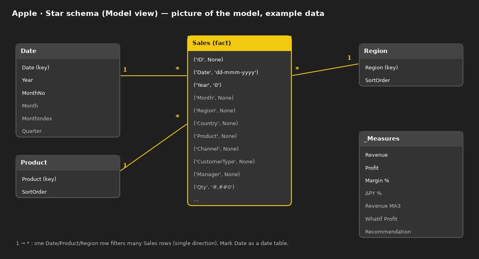Select the Product-to-Sales relationship line
Screen dimensions: 479x259
[x=154, y=147]
